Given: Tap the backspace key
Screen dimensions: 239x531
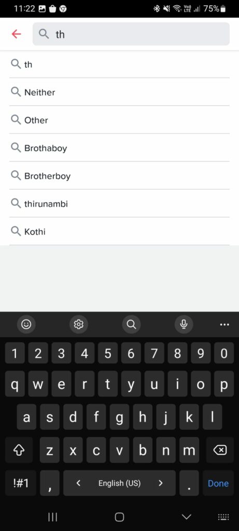Looking at the screenshot, I should (220, 450).
